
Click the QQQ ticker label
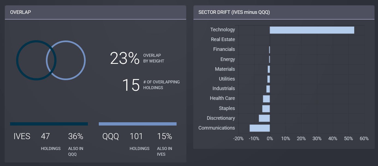tap(110, 136)
